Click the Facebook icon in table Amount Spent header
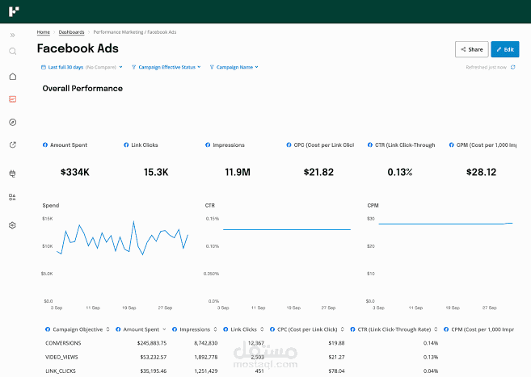Image resolution: width=531 pixels, height=377 pixels. coord(118,329)
